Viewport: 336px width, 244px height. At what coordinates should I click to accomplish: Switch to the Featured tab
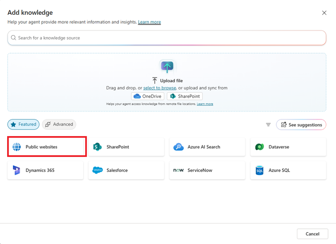(x=23, y=125)
